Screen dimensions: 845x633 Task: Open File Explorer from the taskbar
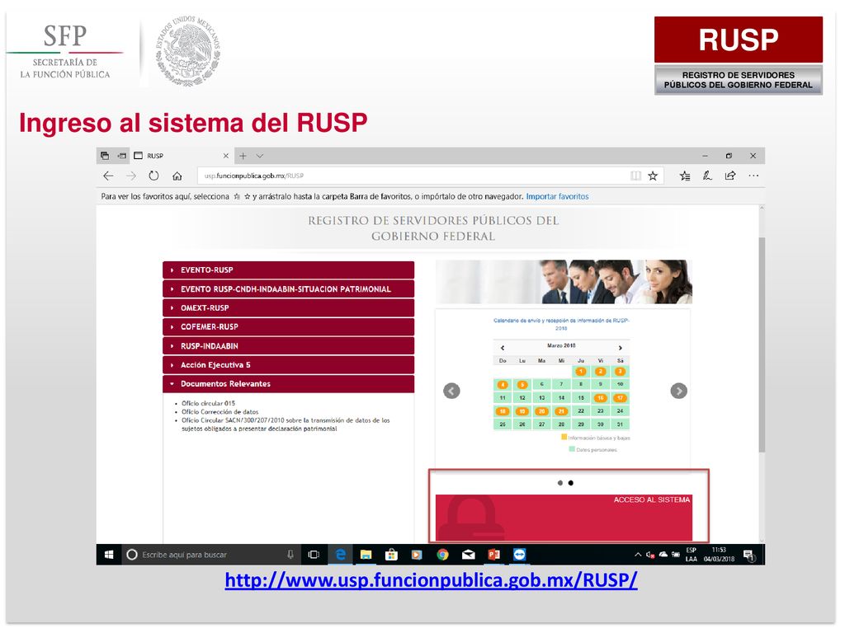tap(366, 555)
